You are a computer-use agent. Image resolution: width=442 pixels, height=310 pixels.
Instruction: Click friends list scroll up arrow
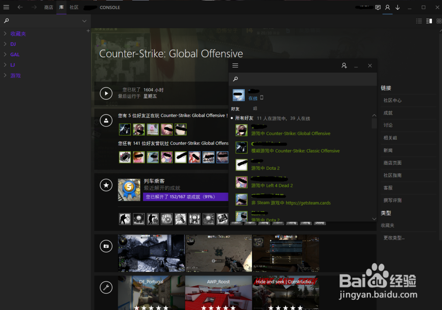(x=374, y=116)
